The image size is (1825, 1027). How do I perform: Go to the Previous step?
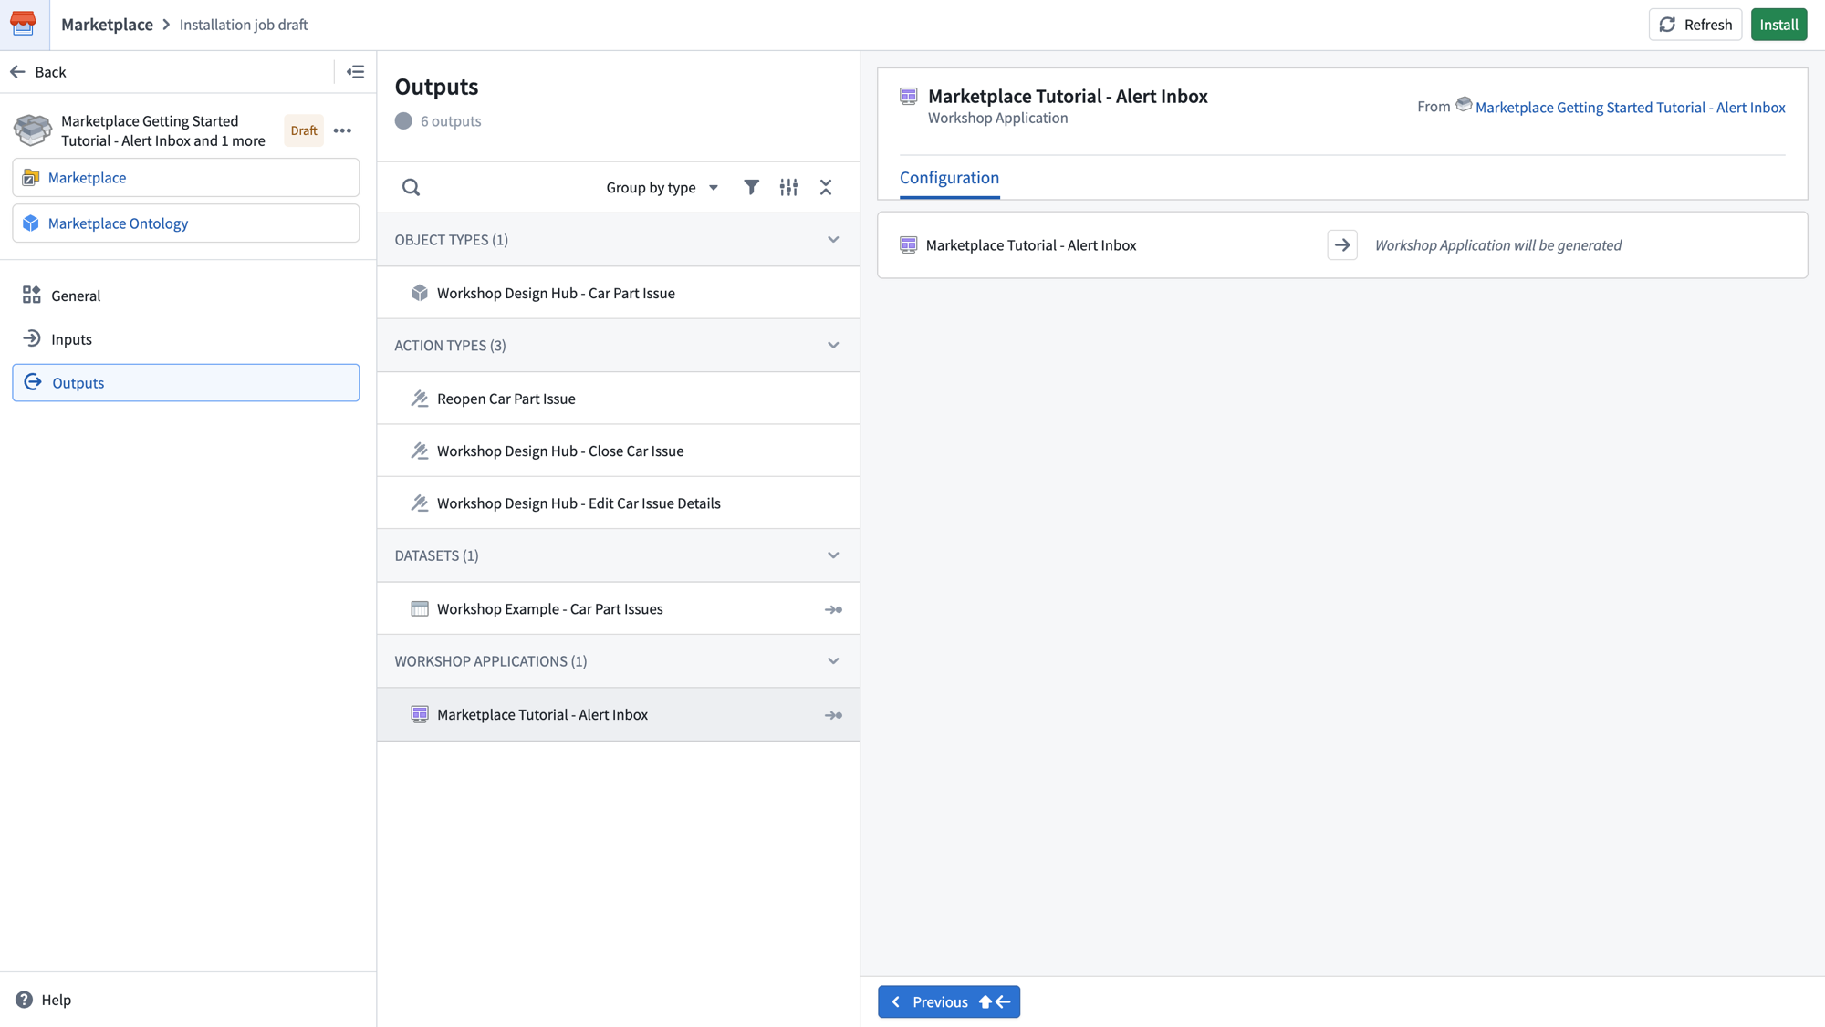click(x=949, y=1001)
